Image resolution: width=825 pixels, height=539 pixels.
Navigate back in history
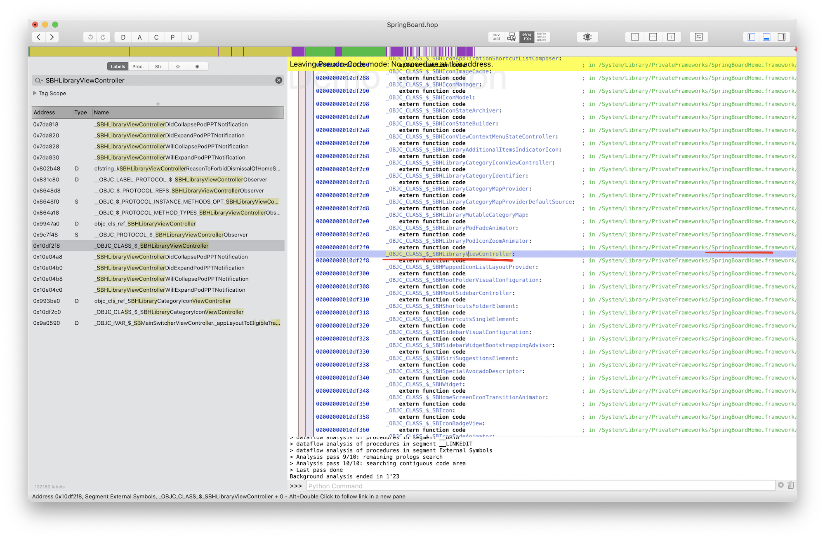tap(39, 37)
